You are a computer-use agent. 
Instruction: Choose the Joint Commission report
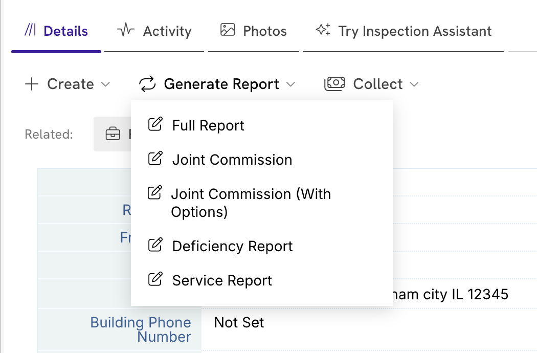262,160
